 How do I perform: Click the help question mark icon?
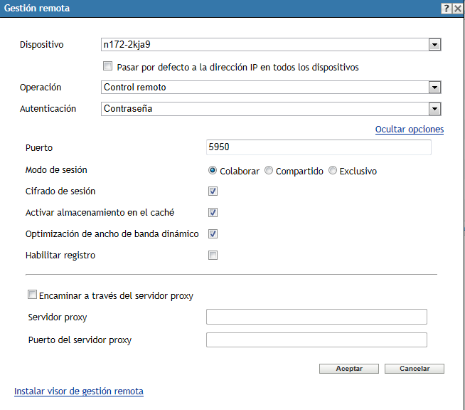coord(447,8)
